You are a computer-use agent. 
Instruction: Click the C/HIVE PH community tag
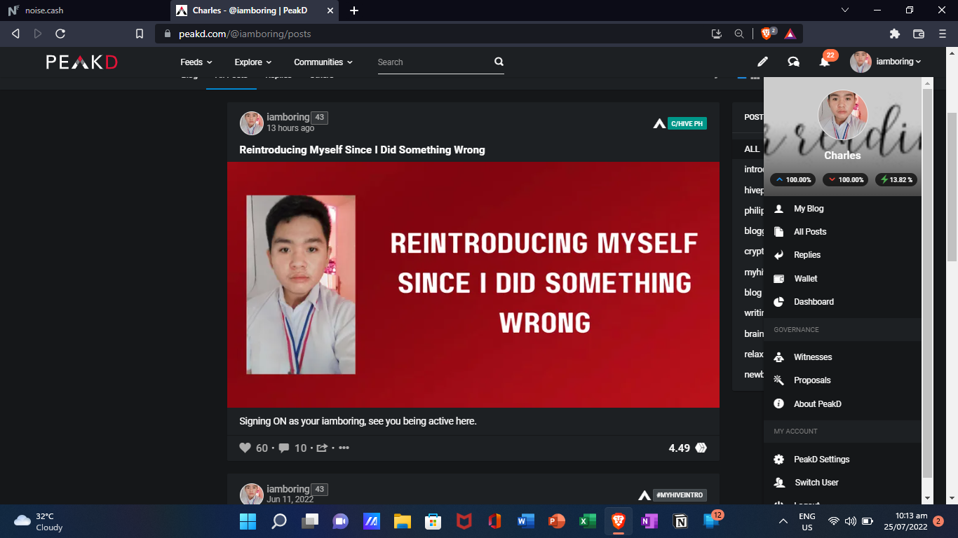point(687,124)
